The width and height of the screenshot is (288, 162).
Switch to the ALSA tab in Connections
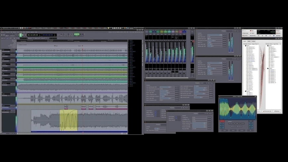[x=254, y=41]
